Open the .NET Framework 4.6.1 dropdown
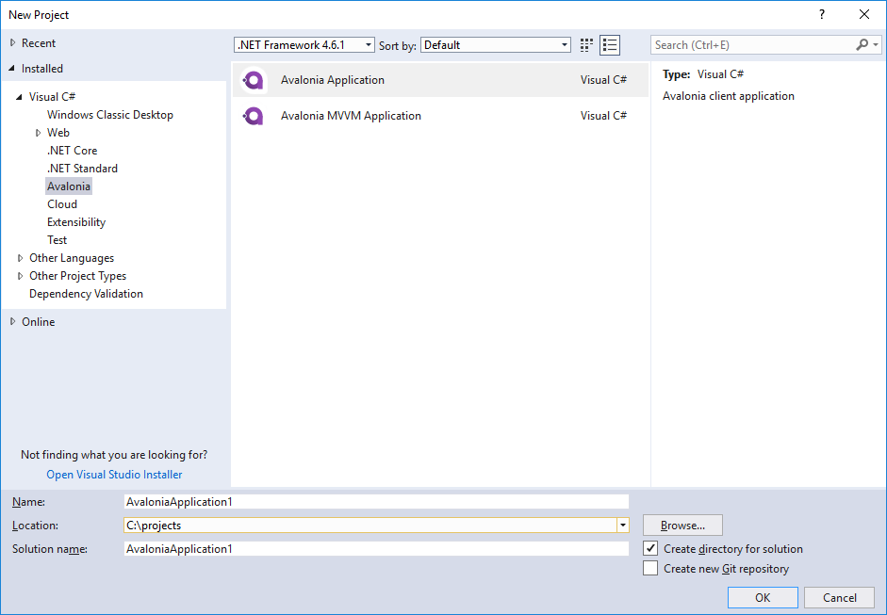Image resolution: width=887 pixels, height=615 pixels. point(368,44)
